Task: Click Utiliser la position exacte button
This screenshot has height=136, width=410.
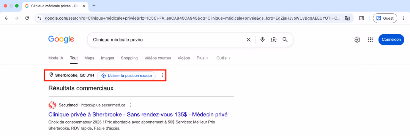Action: point(126,76)
